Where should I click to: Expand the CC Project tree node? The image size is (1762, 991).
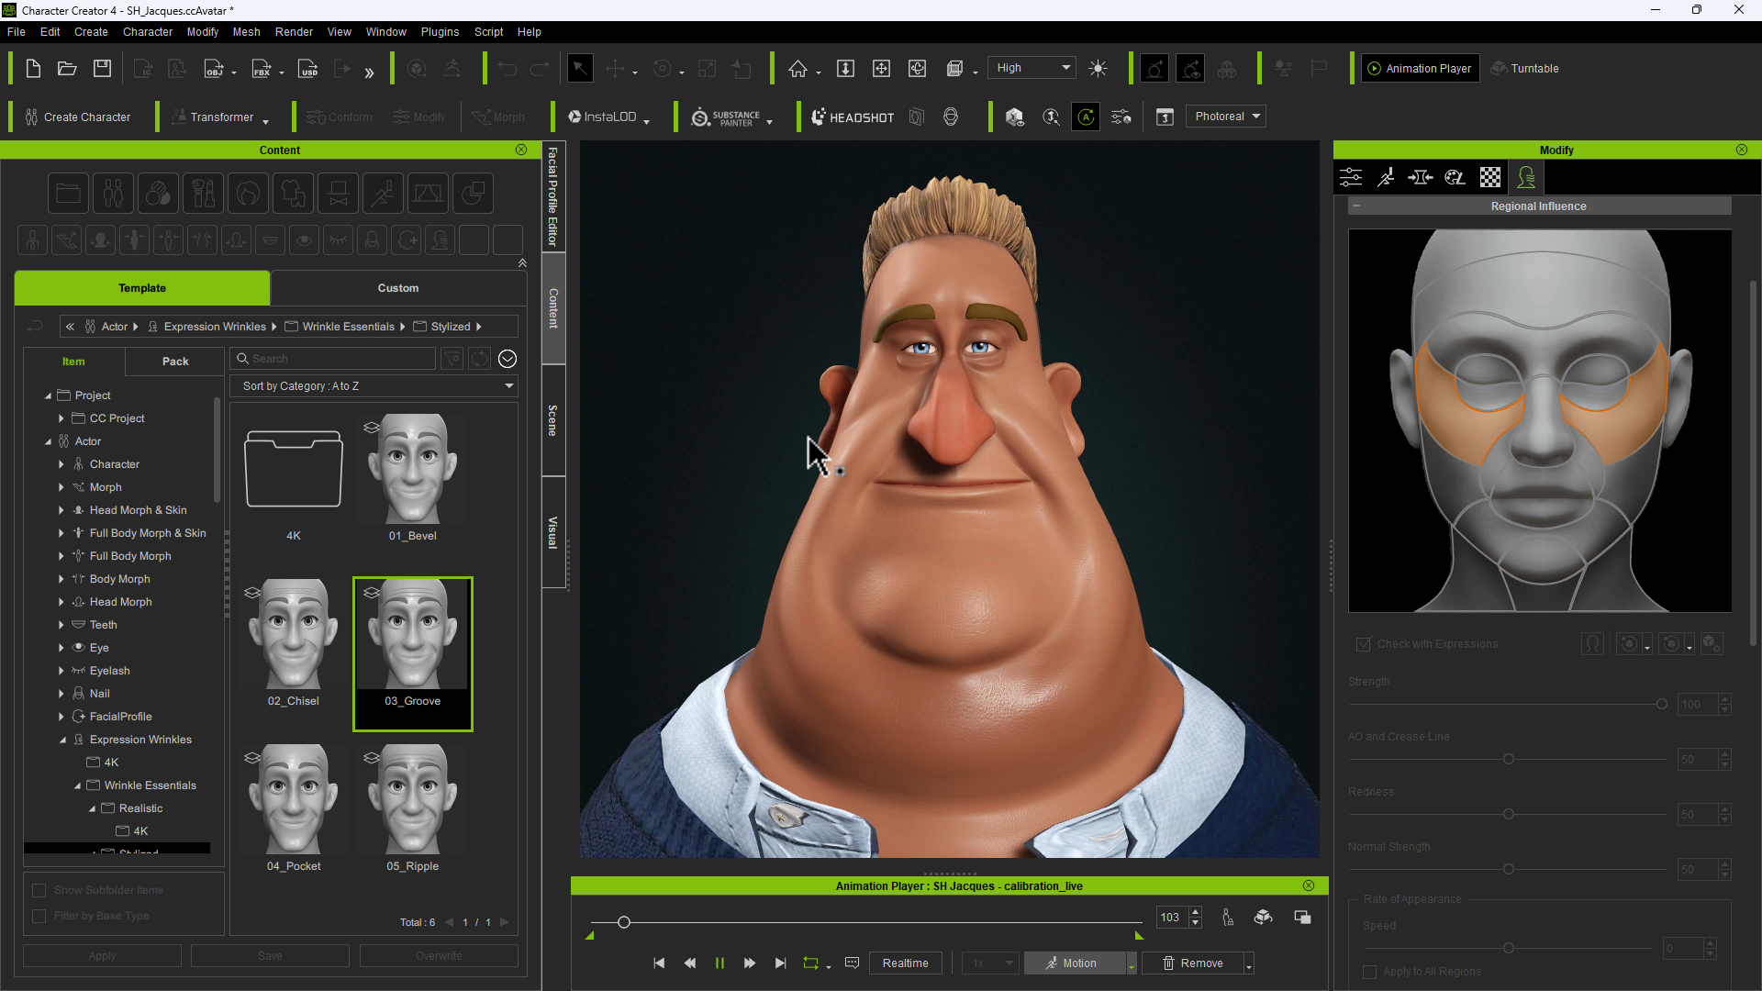click(61, 418)
